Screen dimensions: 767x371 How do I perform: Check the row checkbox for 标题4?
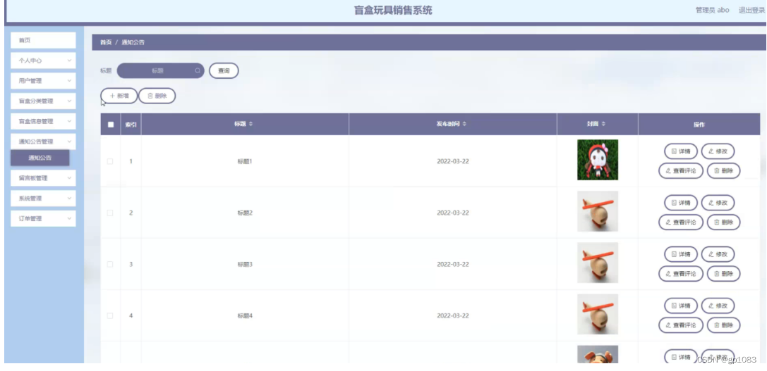tap(110, 316)
